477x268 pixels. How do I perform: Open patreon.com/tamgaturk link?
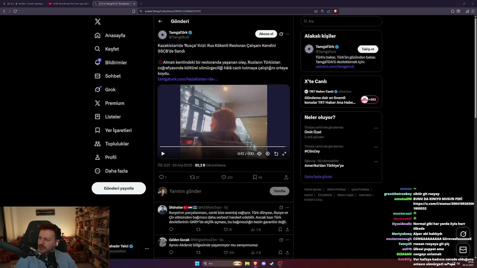point(335,67)
